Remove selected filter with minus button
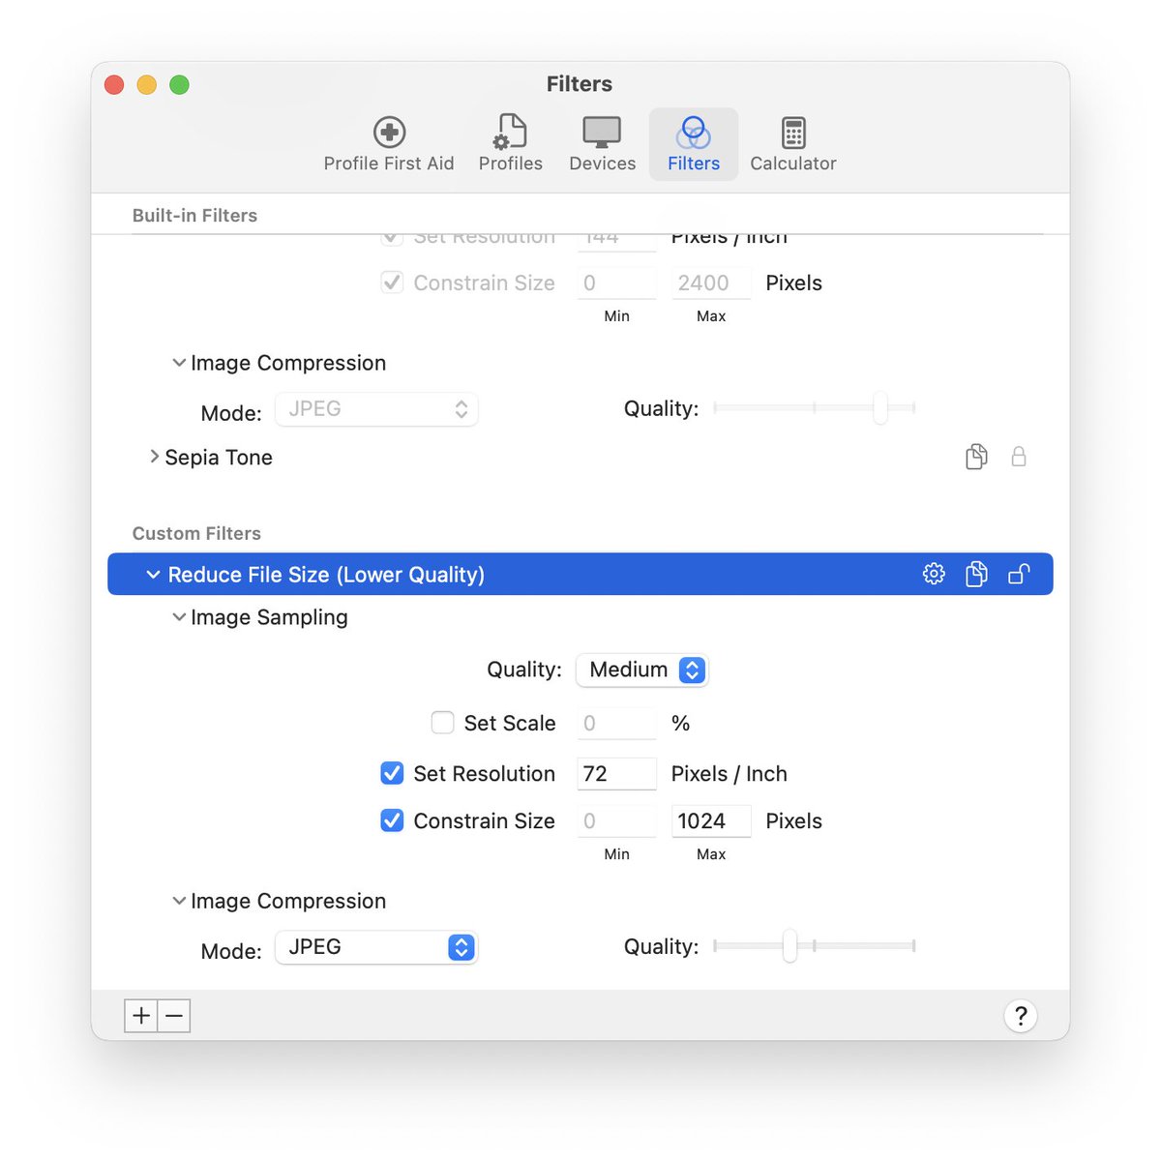 coord(174,1016)
